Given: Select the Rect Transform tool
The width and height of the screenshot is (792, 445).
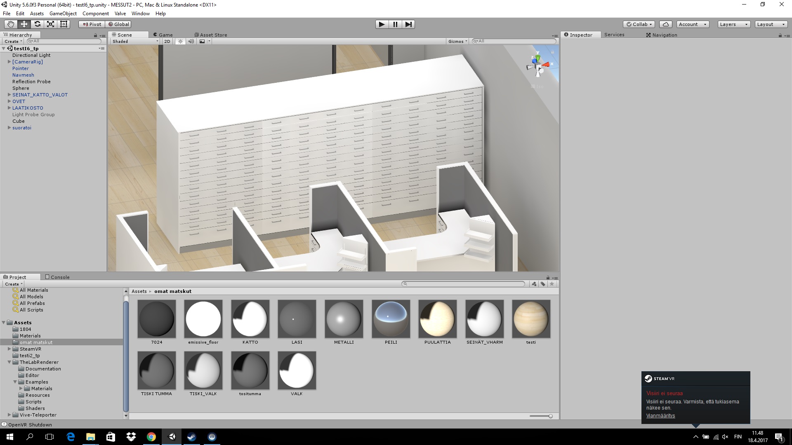Looking at the screenshot, I should [64, 24].
